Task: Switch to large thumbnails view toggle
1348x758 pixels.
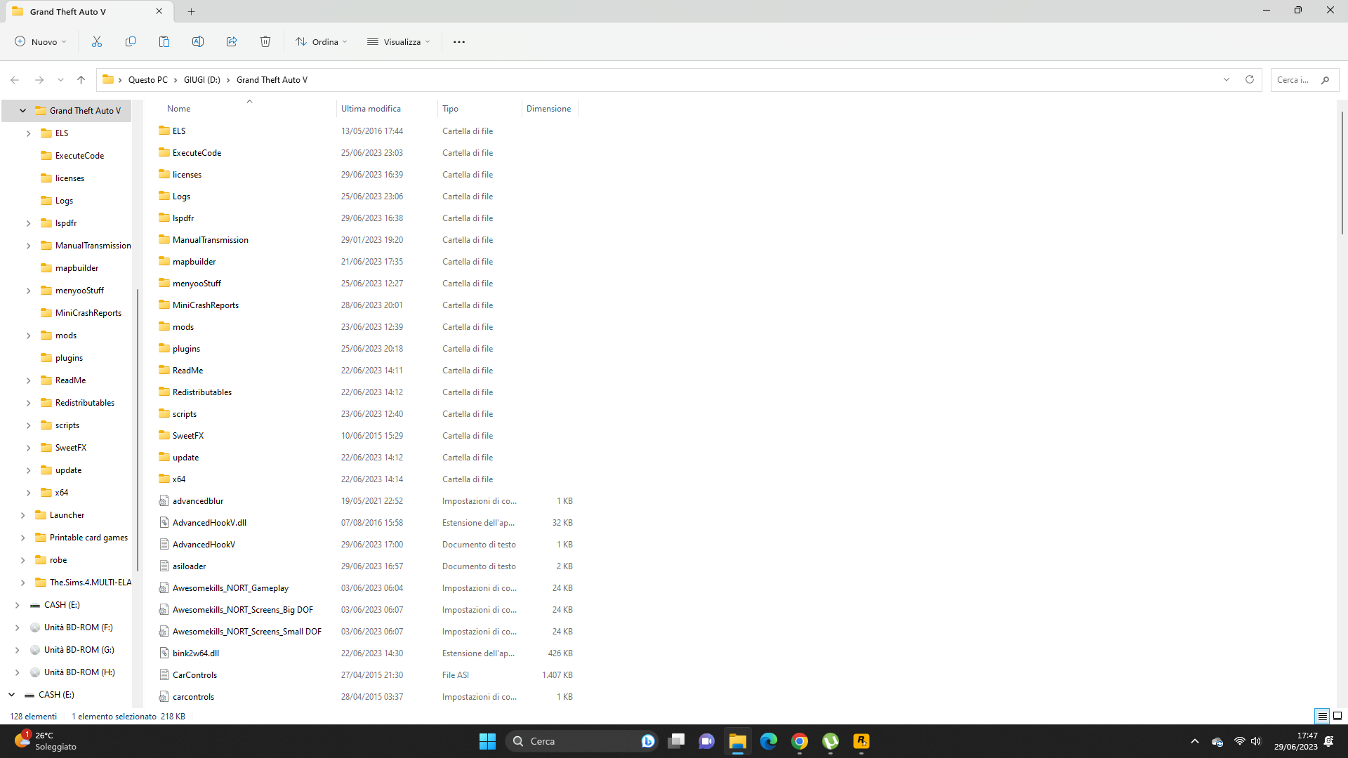Action: [1337, 716]
